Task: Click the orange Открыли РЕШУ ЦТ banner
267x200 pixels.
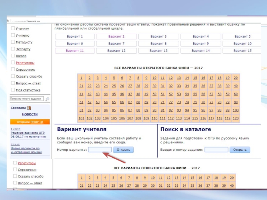Action: click(x=30, y=122)
